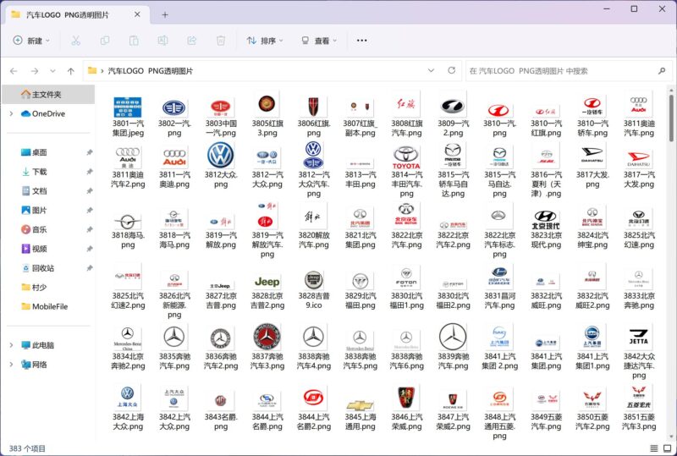The height and width of the screenshot is (456, 677).
Task: Click the folder search input field
Action: pos(559,71)
